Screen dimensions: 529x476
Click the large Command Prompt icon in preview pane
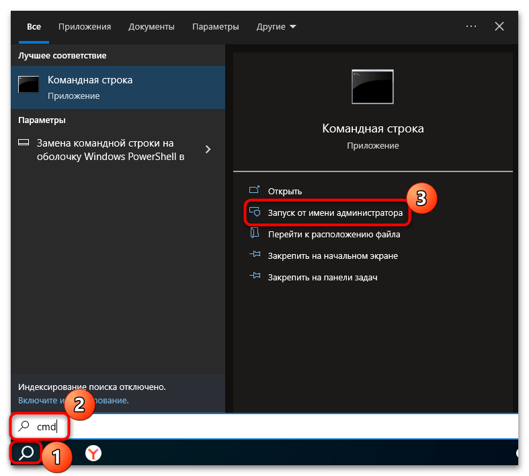click(x=372, y=87)
